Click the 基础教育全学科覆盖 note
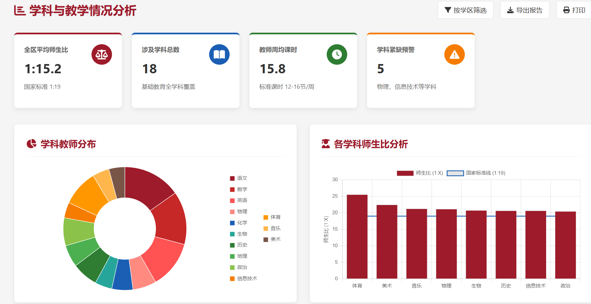591x304 pixels. pyautogui.click(x=168, y=87)
